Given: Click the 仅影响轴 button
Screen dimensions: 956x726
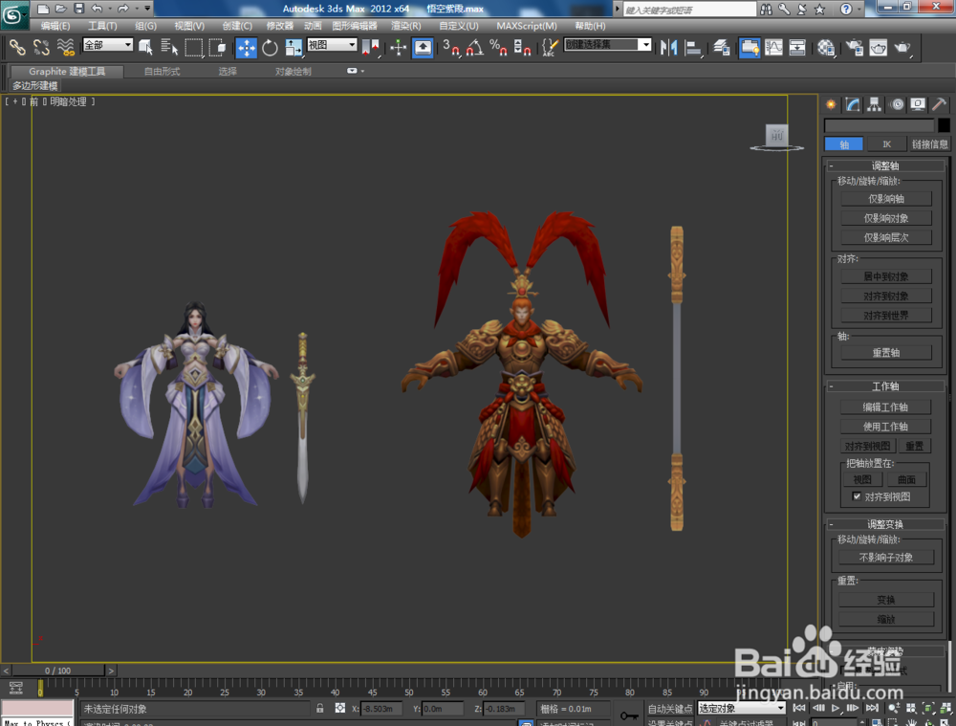Looking at the screenshot, I should [x=886, y=198].
